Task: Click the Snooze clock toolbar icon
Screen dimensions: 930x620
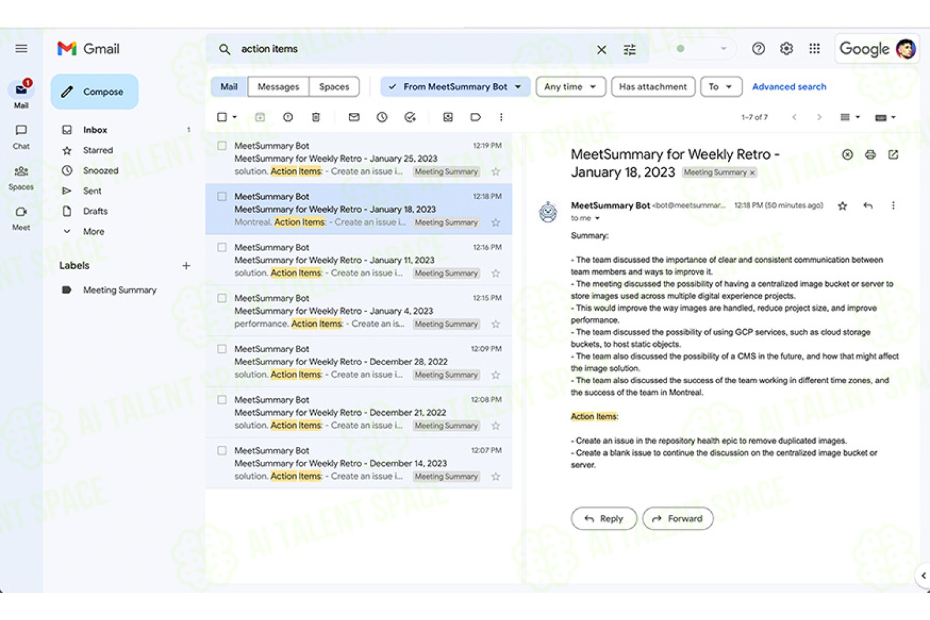Action: [x=382, y=117]
